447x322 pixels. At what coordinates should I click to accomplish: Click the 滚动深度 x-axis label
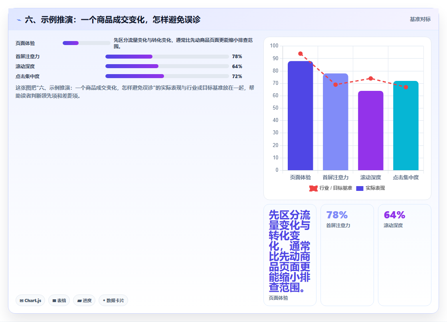pyautogui.click(x=371, y=177)
